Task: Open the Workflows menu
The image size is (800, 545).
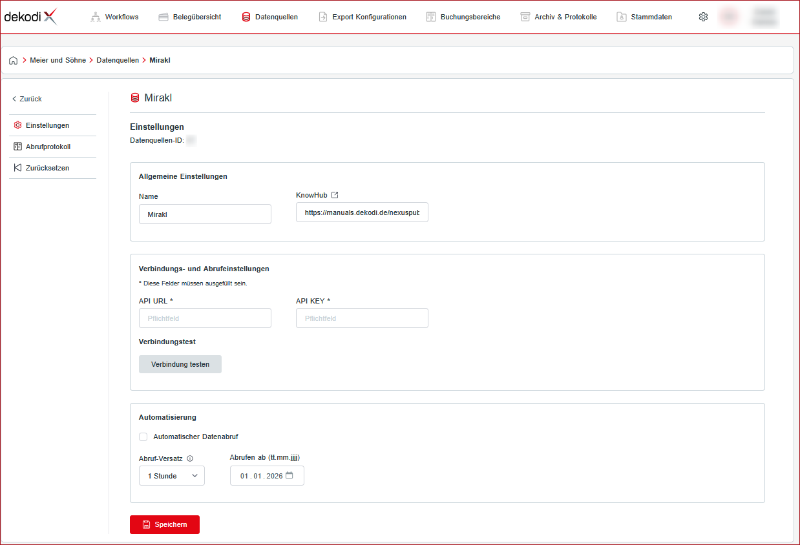Action: point(114,17)
